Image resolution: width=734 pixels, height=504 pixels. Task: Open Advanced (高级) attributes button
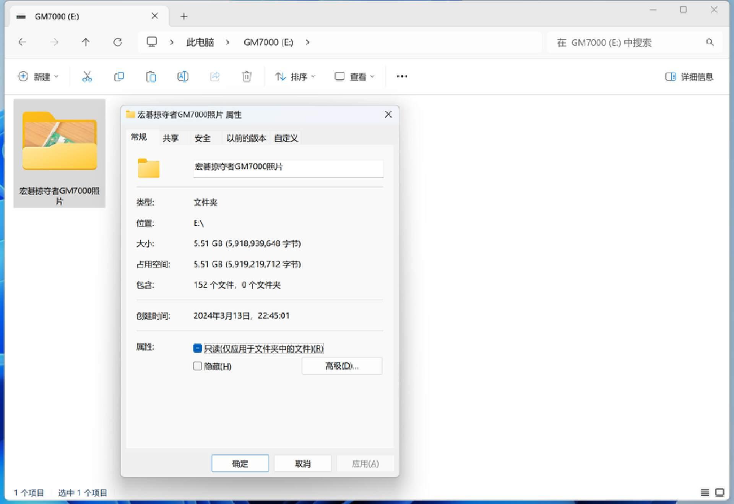click(x=341, y=366)
